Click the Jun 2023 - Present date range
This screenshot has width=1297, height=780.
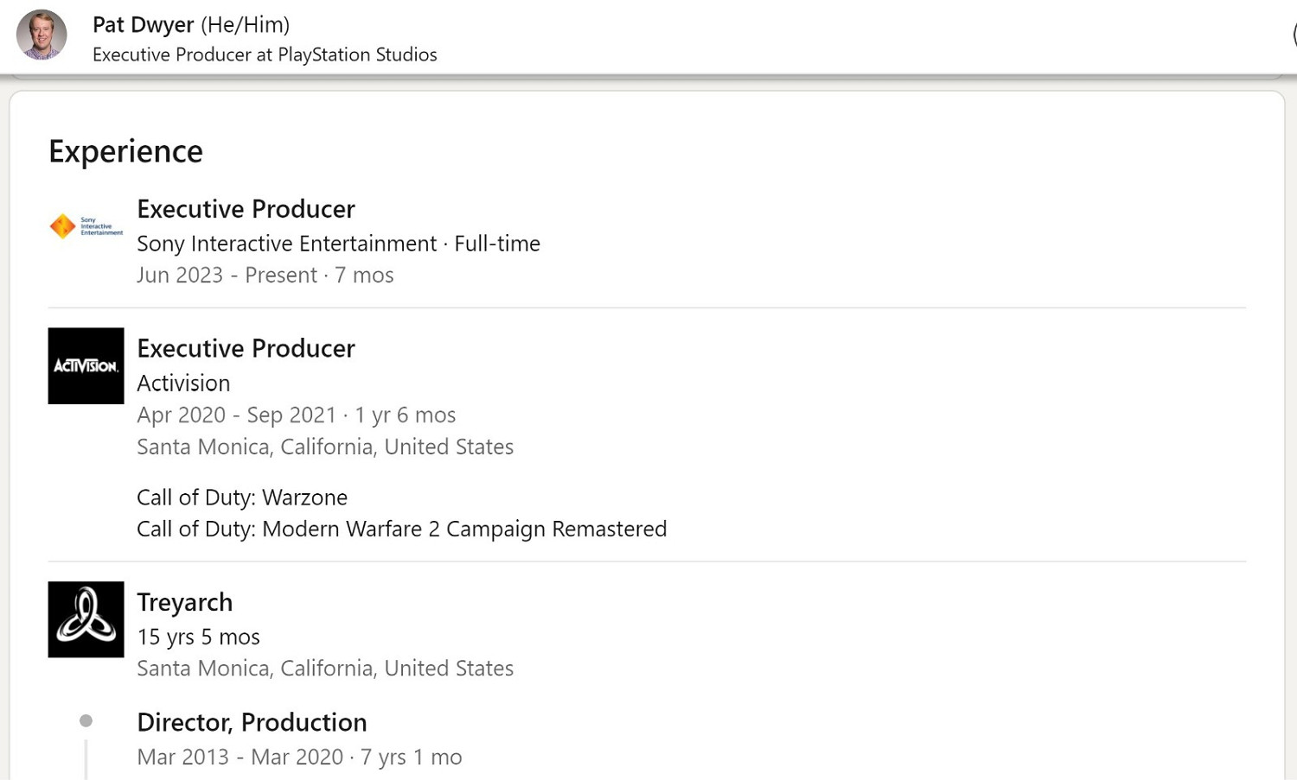pyautogui.click(x=265, y=276)
